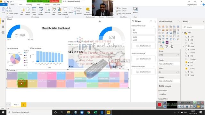Image resolution: width=205 pixels, height=115 pixels.
Task: Open the Get Data ribbon button
Action: 22,11
